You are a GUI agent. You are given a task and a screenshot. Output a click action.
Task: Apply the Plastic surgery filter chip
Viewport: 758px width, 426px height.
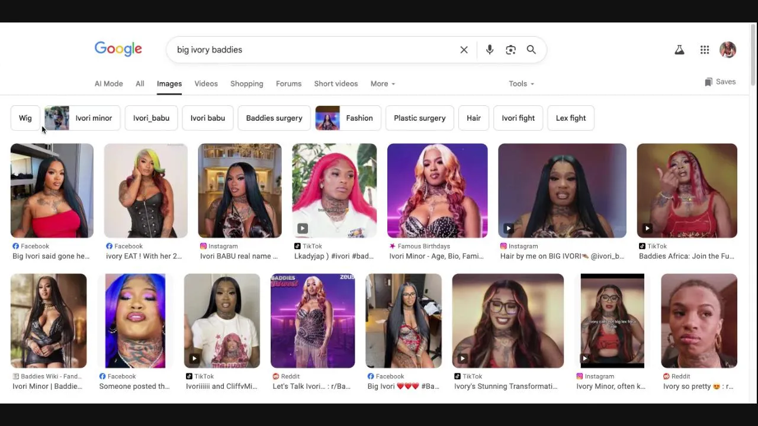click(x=420, y=118)
